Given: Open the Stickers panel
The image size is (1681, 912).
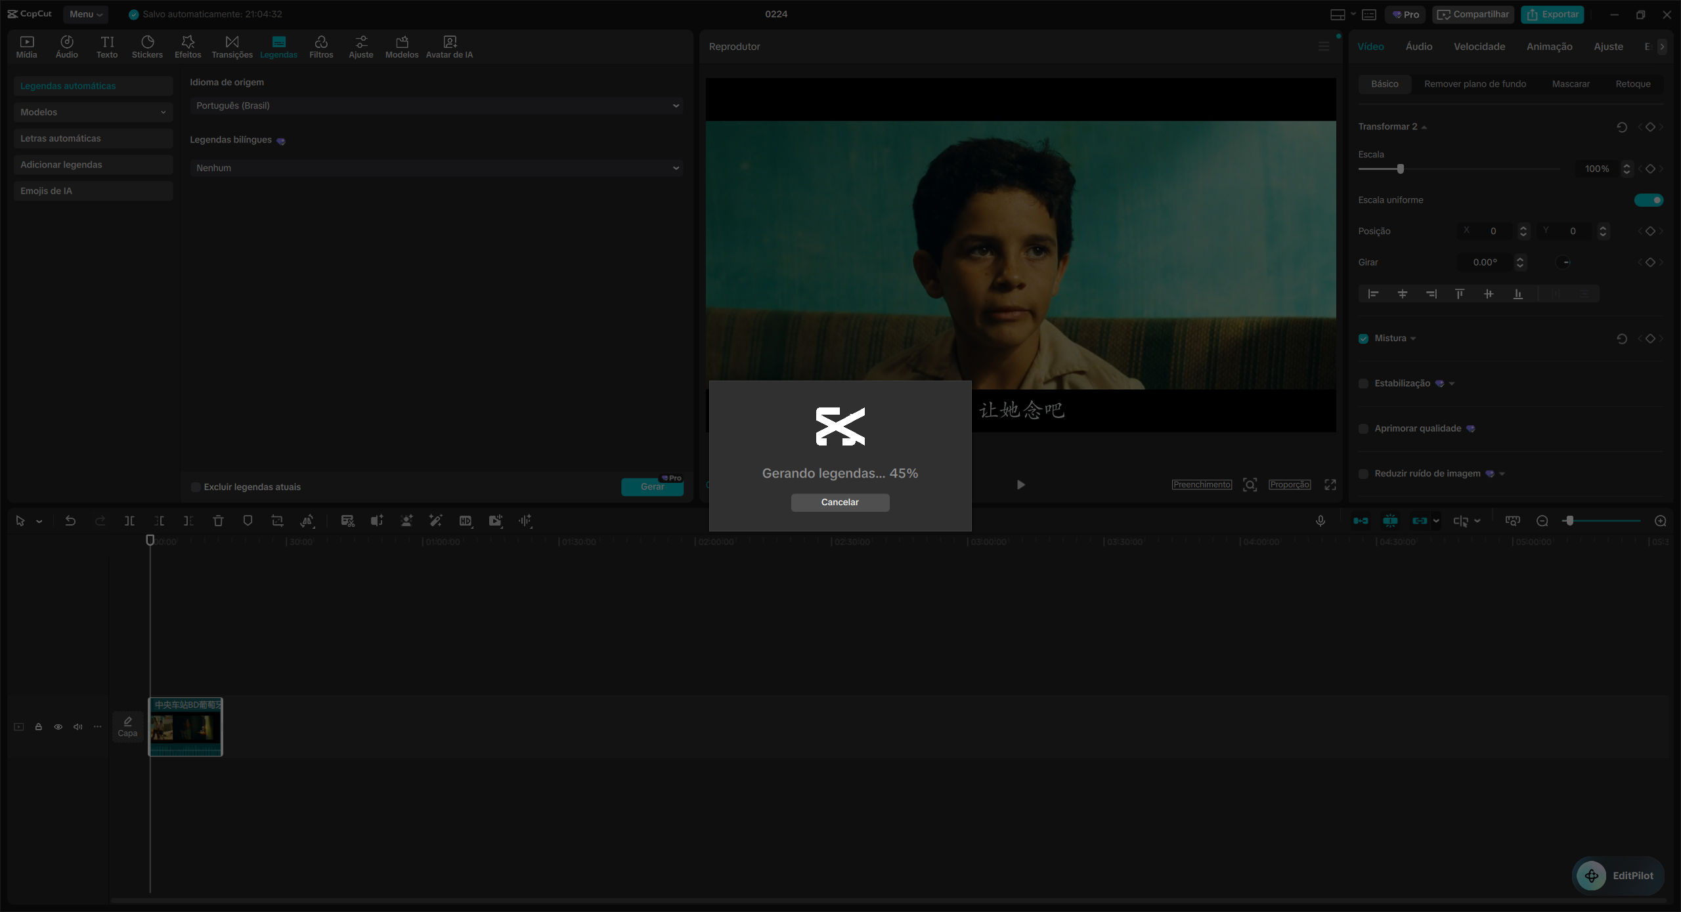Looking at the screenshot, I should click(x=147, y=46).
